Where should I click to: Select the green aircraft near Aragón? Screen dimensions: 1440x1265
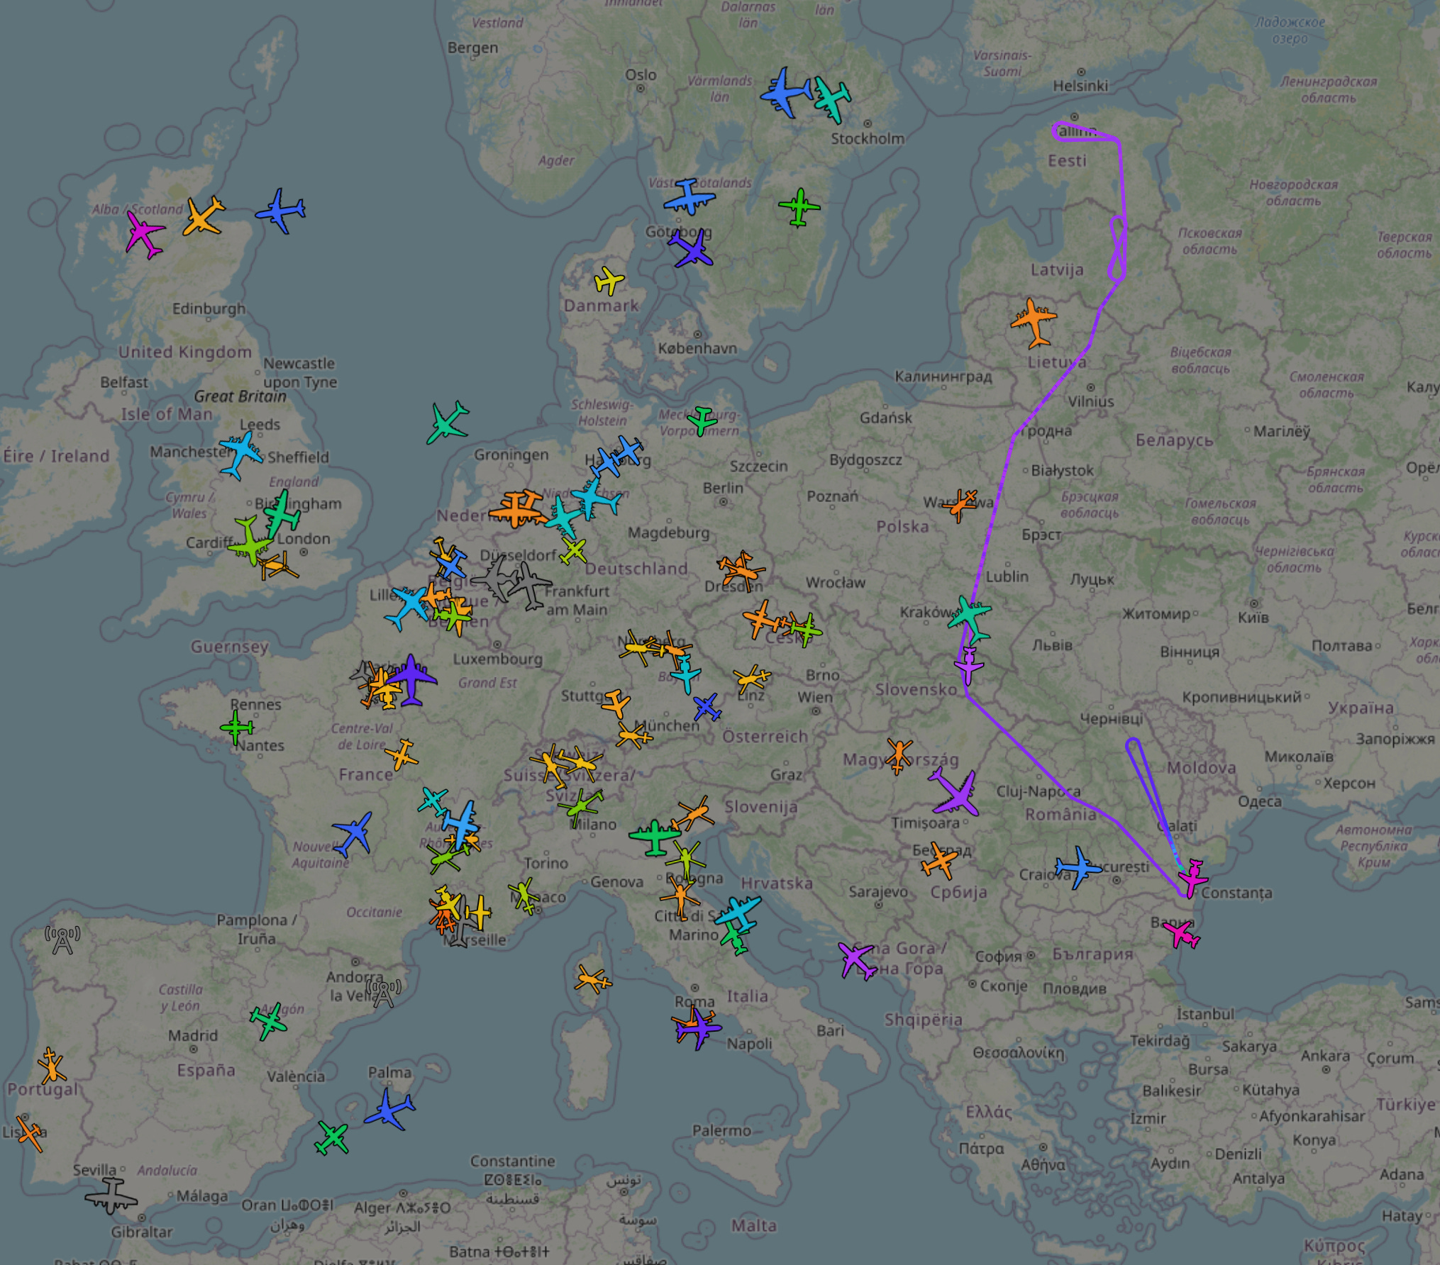coord(269,1022)
